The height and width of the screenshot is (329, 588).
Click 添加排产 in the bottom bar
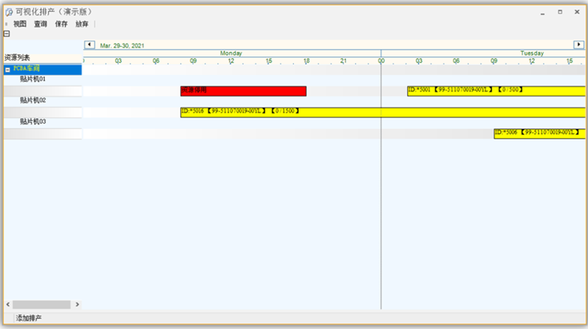29,318
